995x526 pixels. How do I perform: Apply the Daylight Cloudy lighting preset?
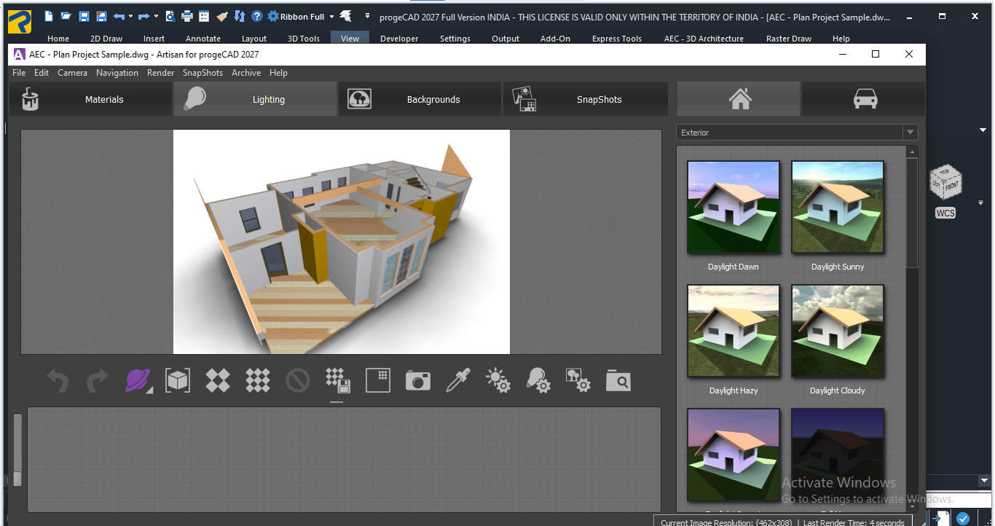[x=838, y=331]
